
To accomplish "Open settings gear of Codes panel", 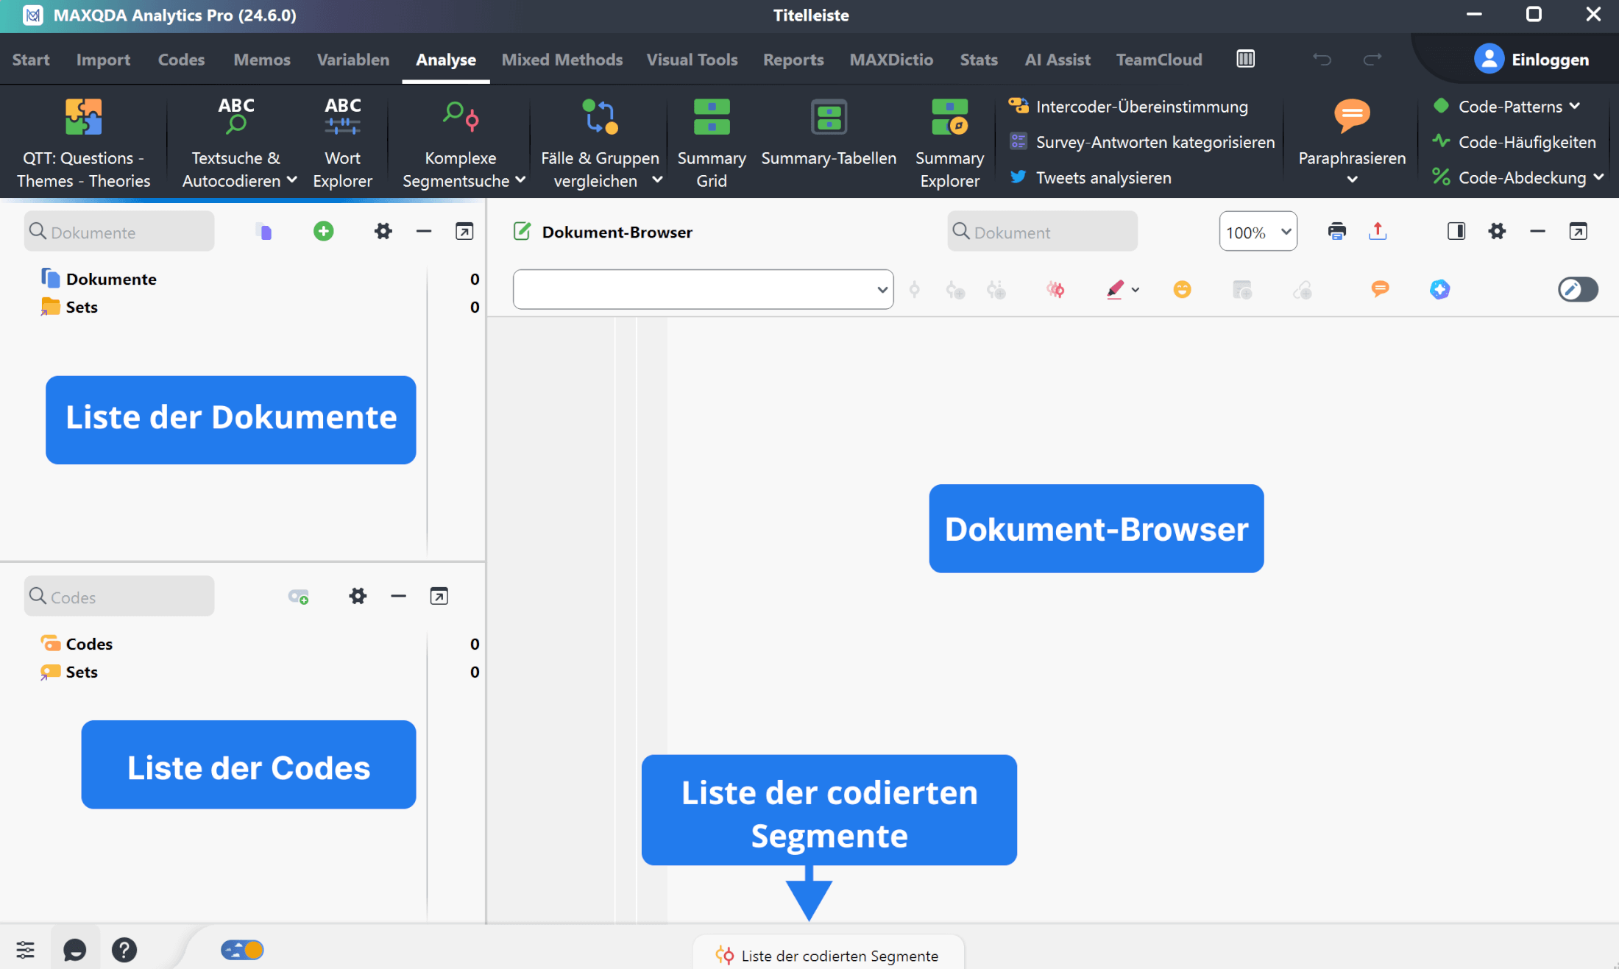I will pos(358,596).
